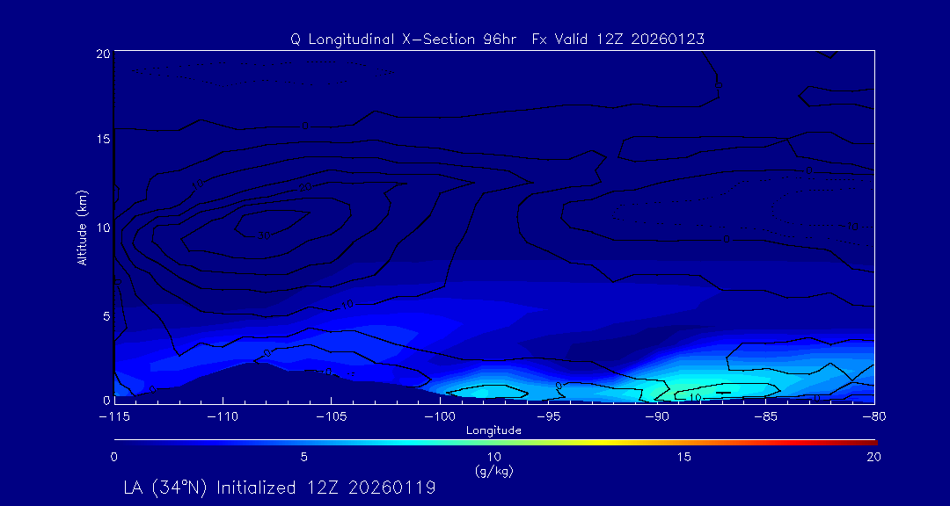Click the 10 tick on the altitude axis
This screenshot has height=506, width=950.
[x=102, y=228]
